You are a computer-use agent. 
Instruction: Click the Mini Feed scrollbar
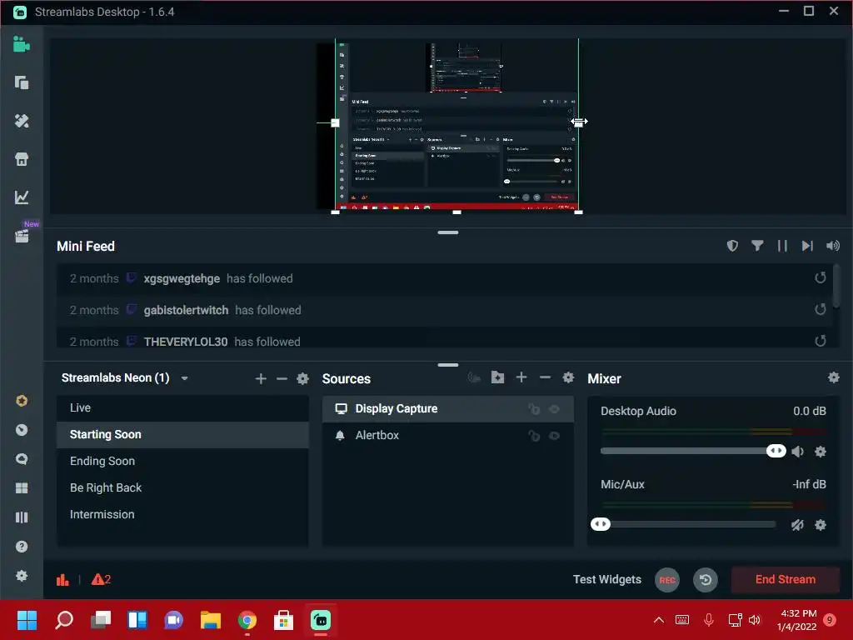(836, 286)
